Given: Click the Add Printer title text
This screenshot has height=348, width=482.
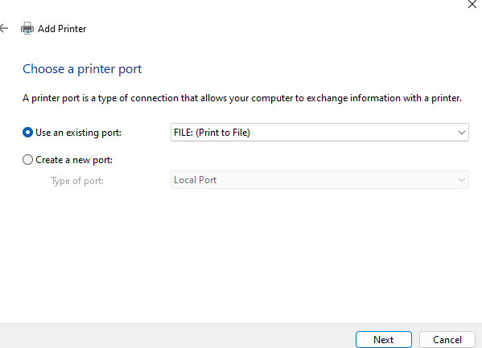Looking at the screenshot, I should point(62,29).
